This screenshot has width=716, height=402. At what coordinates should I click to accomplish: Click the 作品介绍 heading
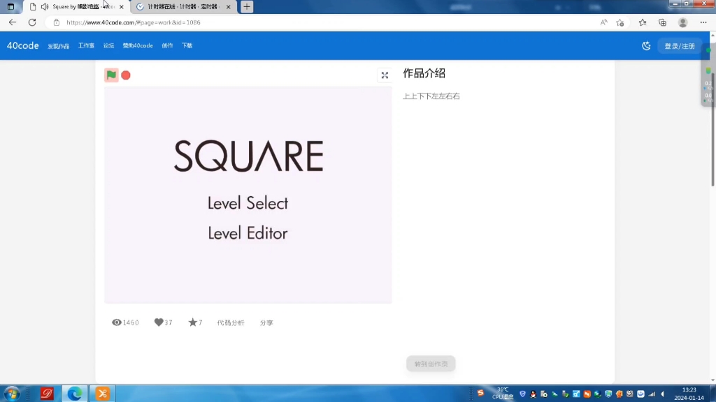pyautogui.click(x=424, y=73)
